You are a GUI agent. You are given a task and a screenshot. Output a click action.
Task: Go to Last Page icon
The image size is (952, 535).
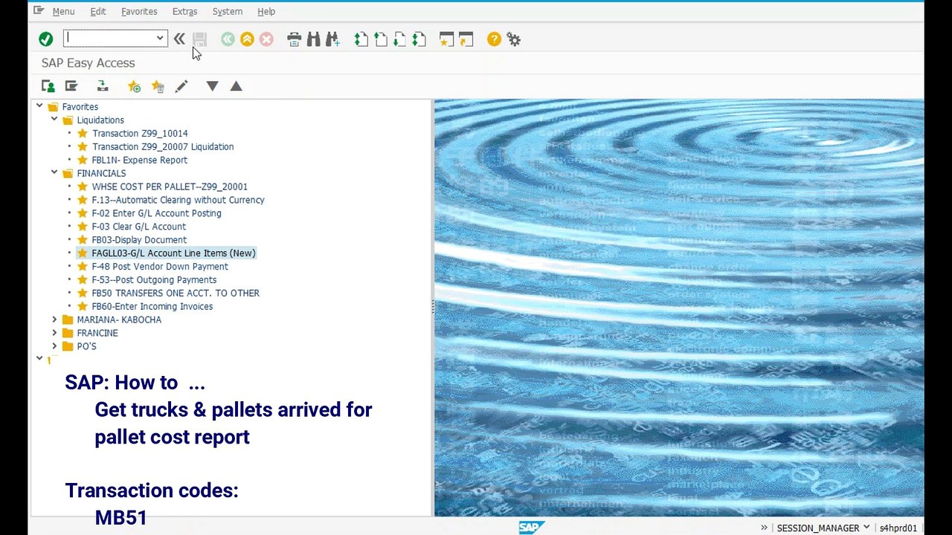tap(419, 39)
